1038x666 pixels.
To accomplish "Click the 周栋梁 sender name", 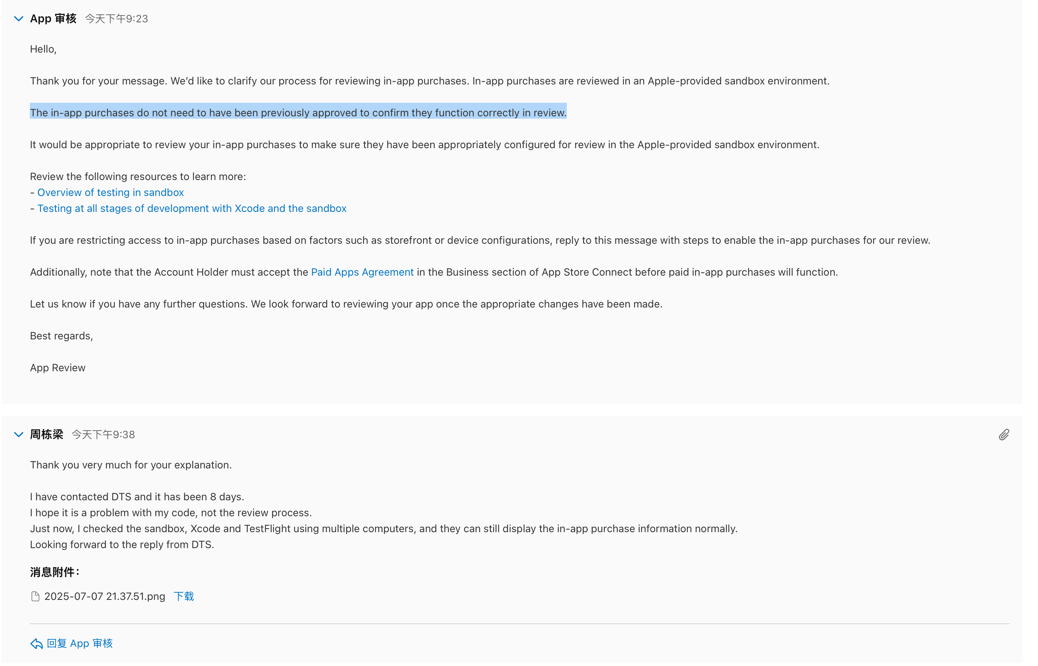I will click(47, 434).
